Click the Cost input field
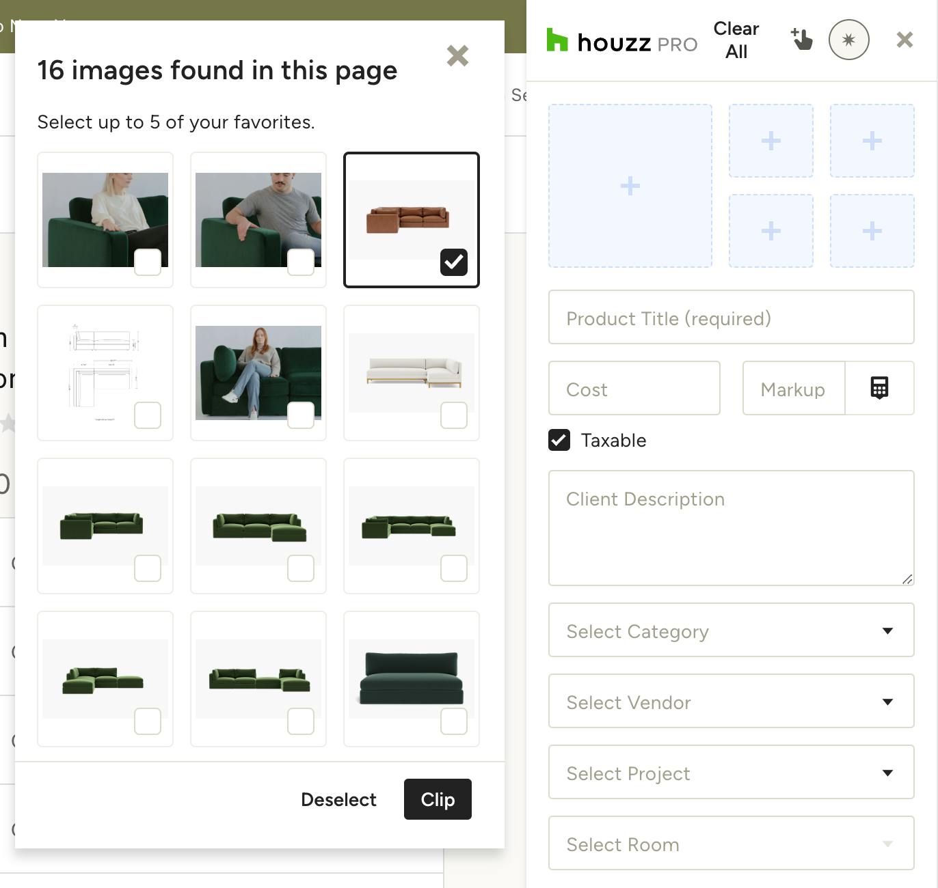Screen dimensions: 938x888 pyautogui.click(x=634, y=389)
